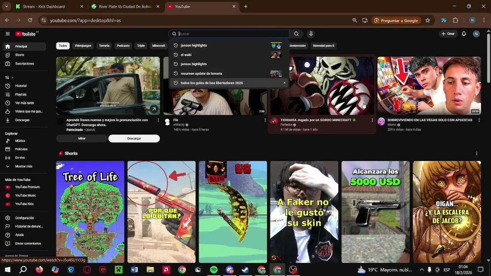Open En vivo under Explorar
This screenshot has height=276, width=491.
point(25,158)
